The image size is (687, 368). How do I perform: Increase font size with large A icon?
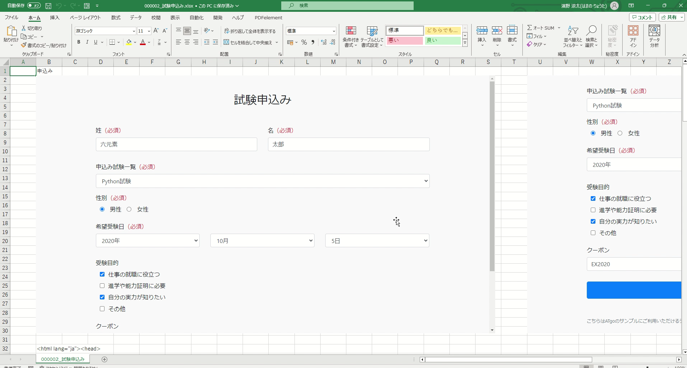[156, 31]
